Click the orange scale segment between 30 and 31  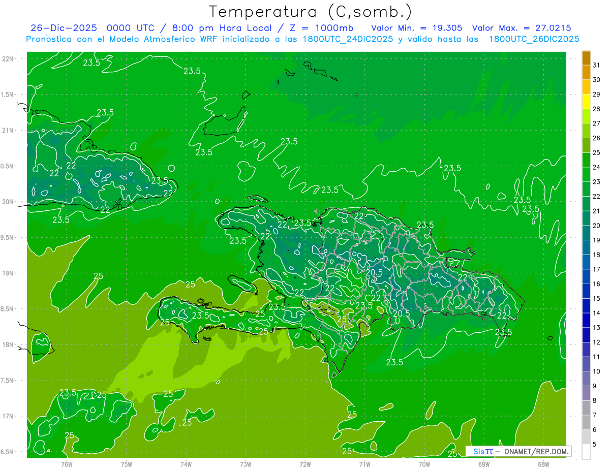[x=586, y=72]
